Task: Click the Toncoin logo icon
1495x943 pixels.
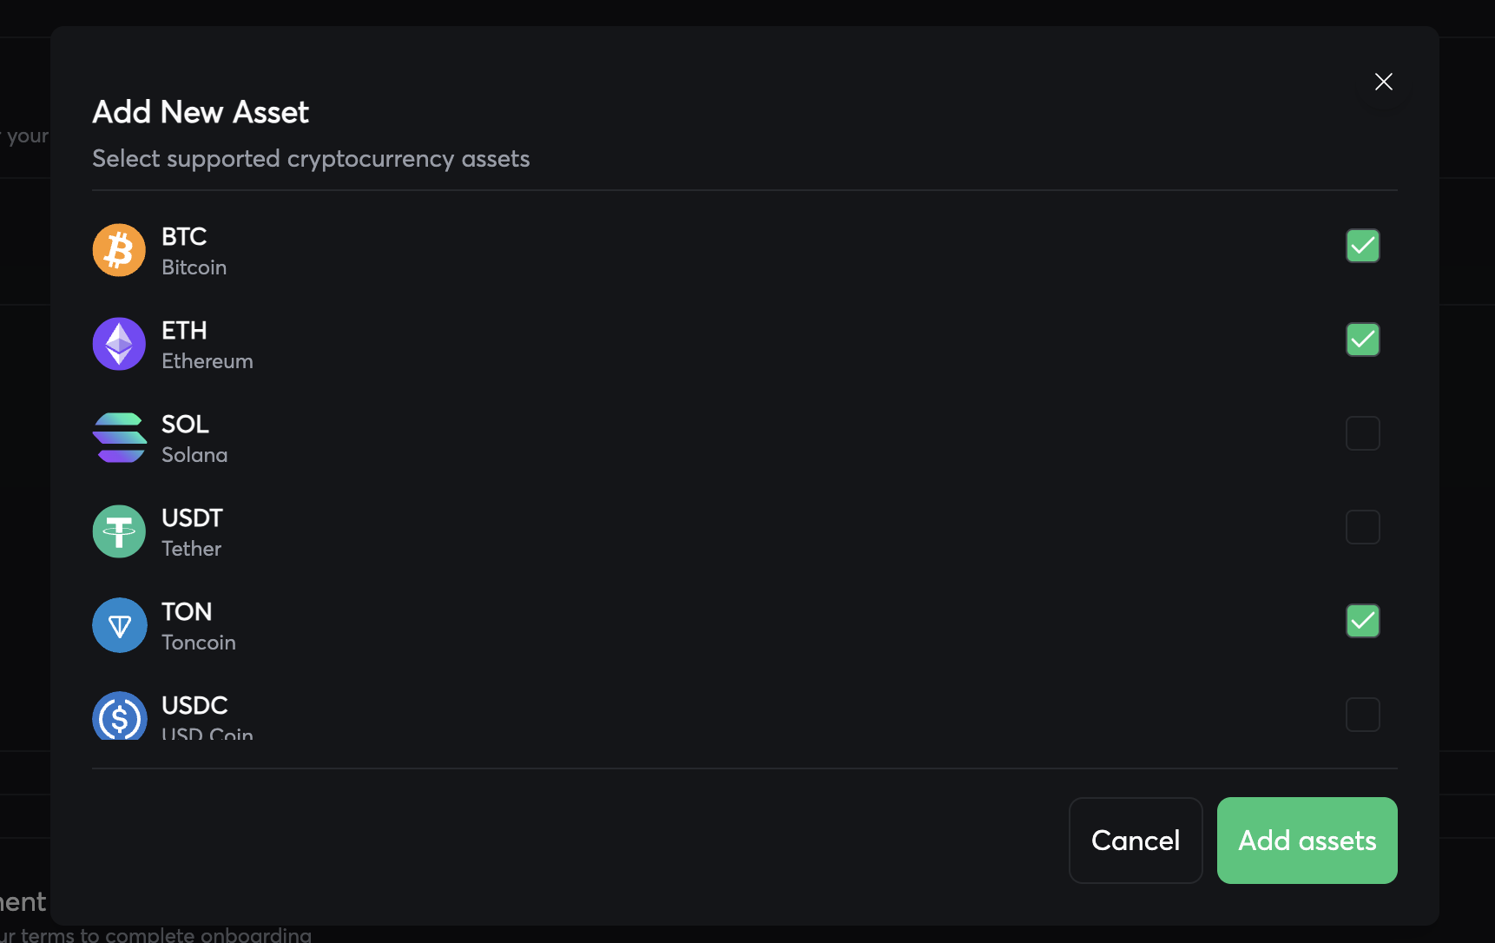Action: [x=119, y=625]
